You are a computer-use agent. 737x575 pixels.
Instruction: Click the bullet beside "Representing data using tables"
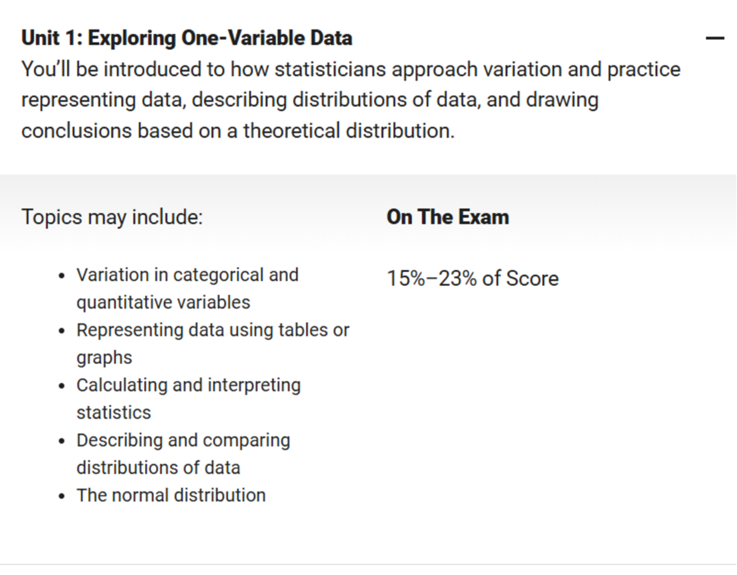coord(62,331)
